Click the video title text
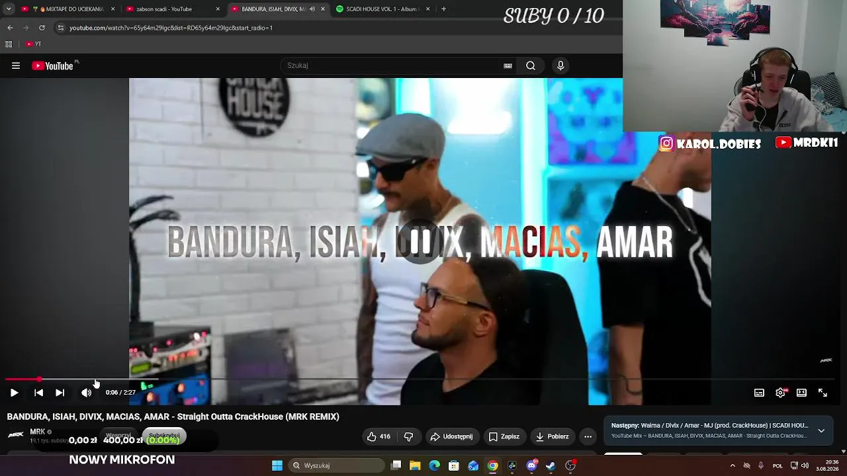This screenshot has height=476, width=847. [x=173, y=416]
